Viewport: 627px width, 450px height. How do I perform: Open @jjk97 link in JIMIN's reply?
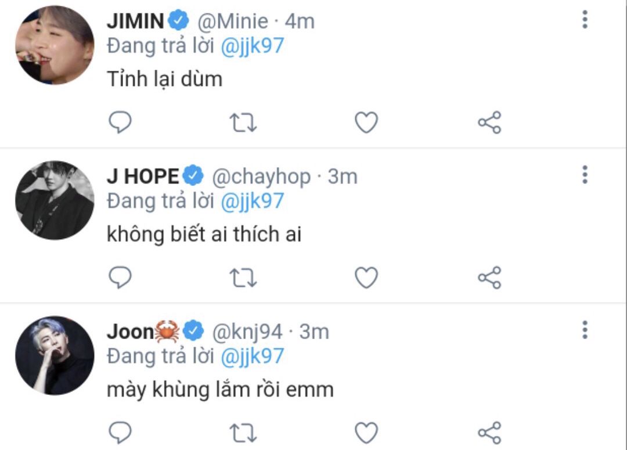[253, 46]
